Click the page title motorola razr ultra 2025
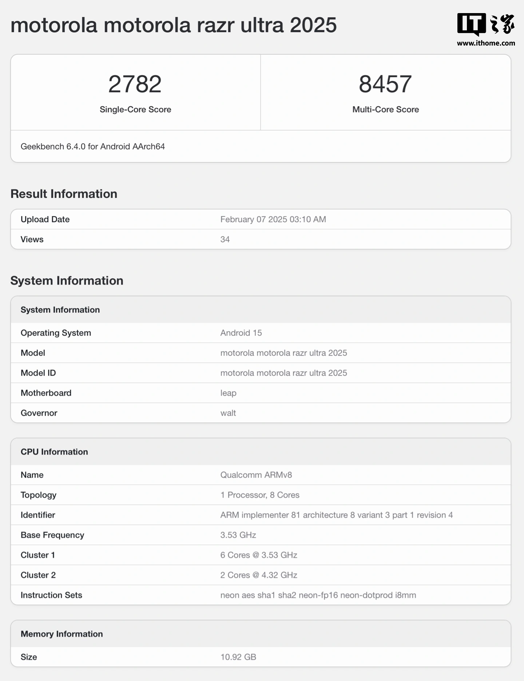 [174, 25]
